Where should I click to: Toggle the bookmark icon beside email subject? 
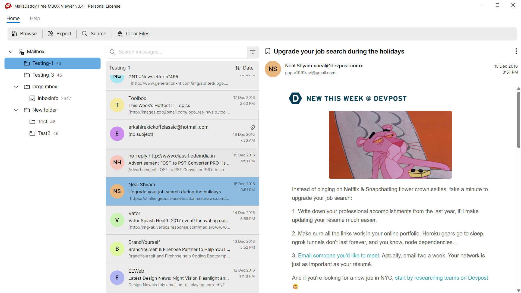[x=268, y=51]
